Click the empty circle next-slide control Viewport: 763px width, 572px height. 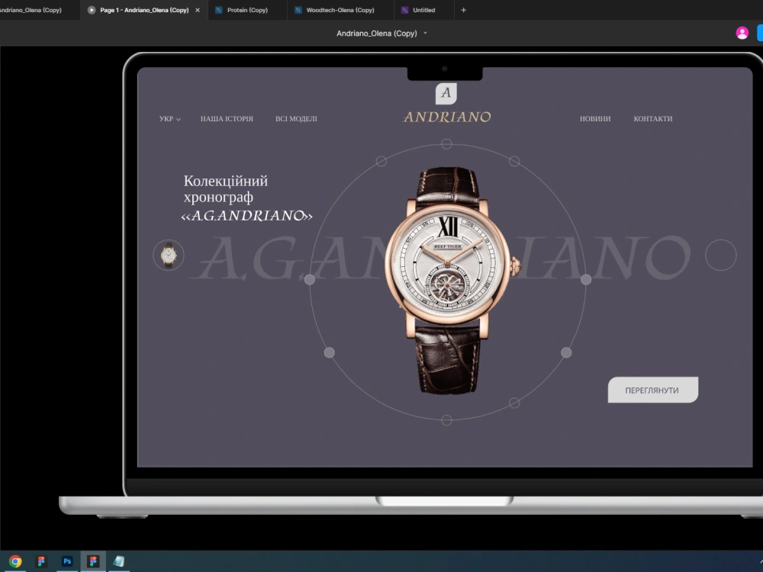click(721, 255)
